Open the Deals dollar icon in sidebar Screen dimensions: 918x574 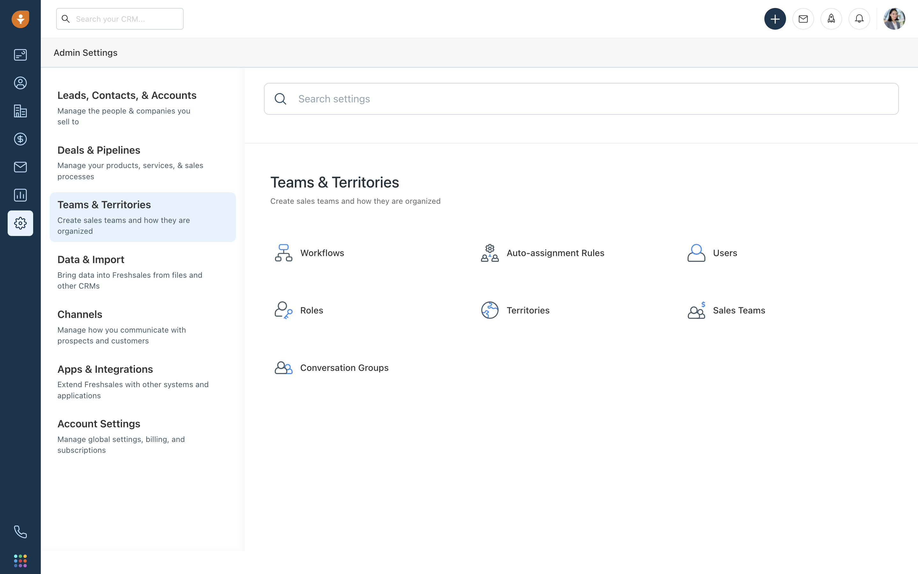20,139
